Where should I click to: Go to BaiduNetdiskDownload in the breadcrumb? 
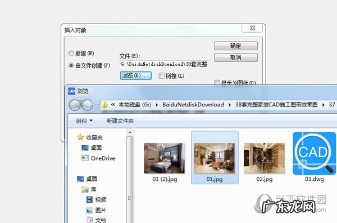(193, 105)
